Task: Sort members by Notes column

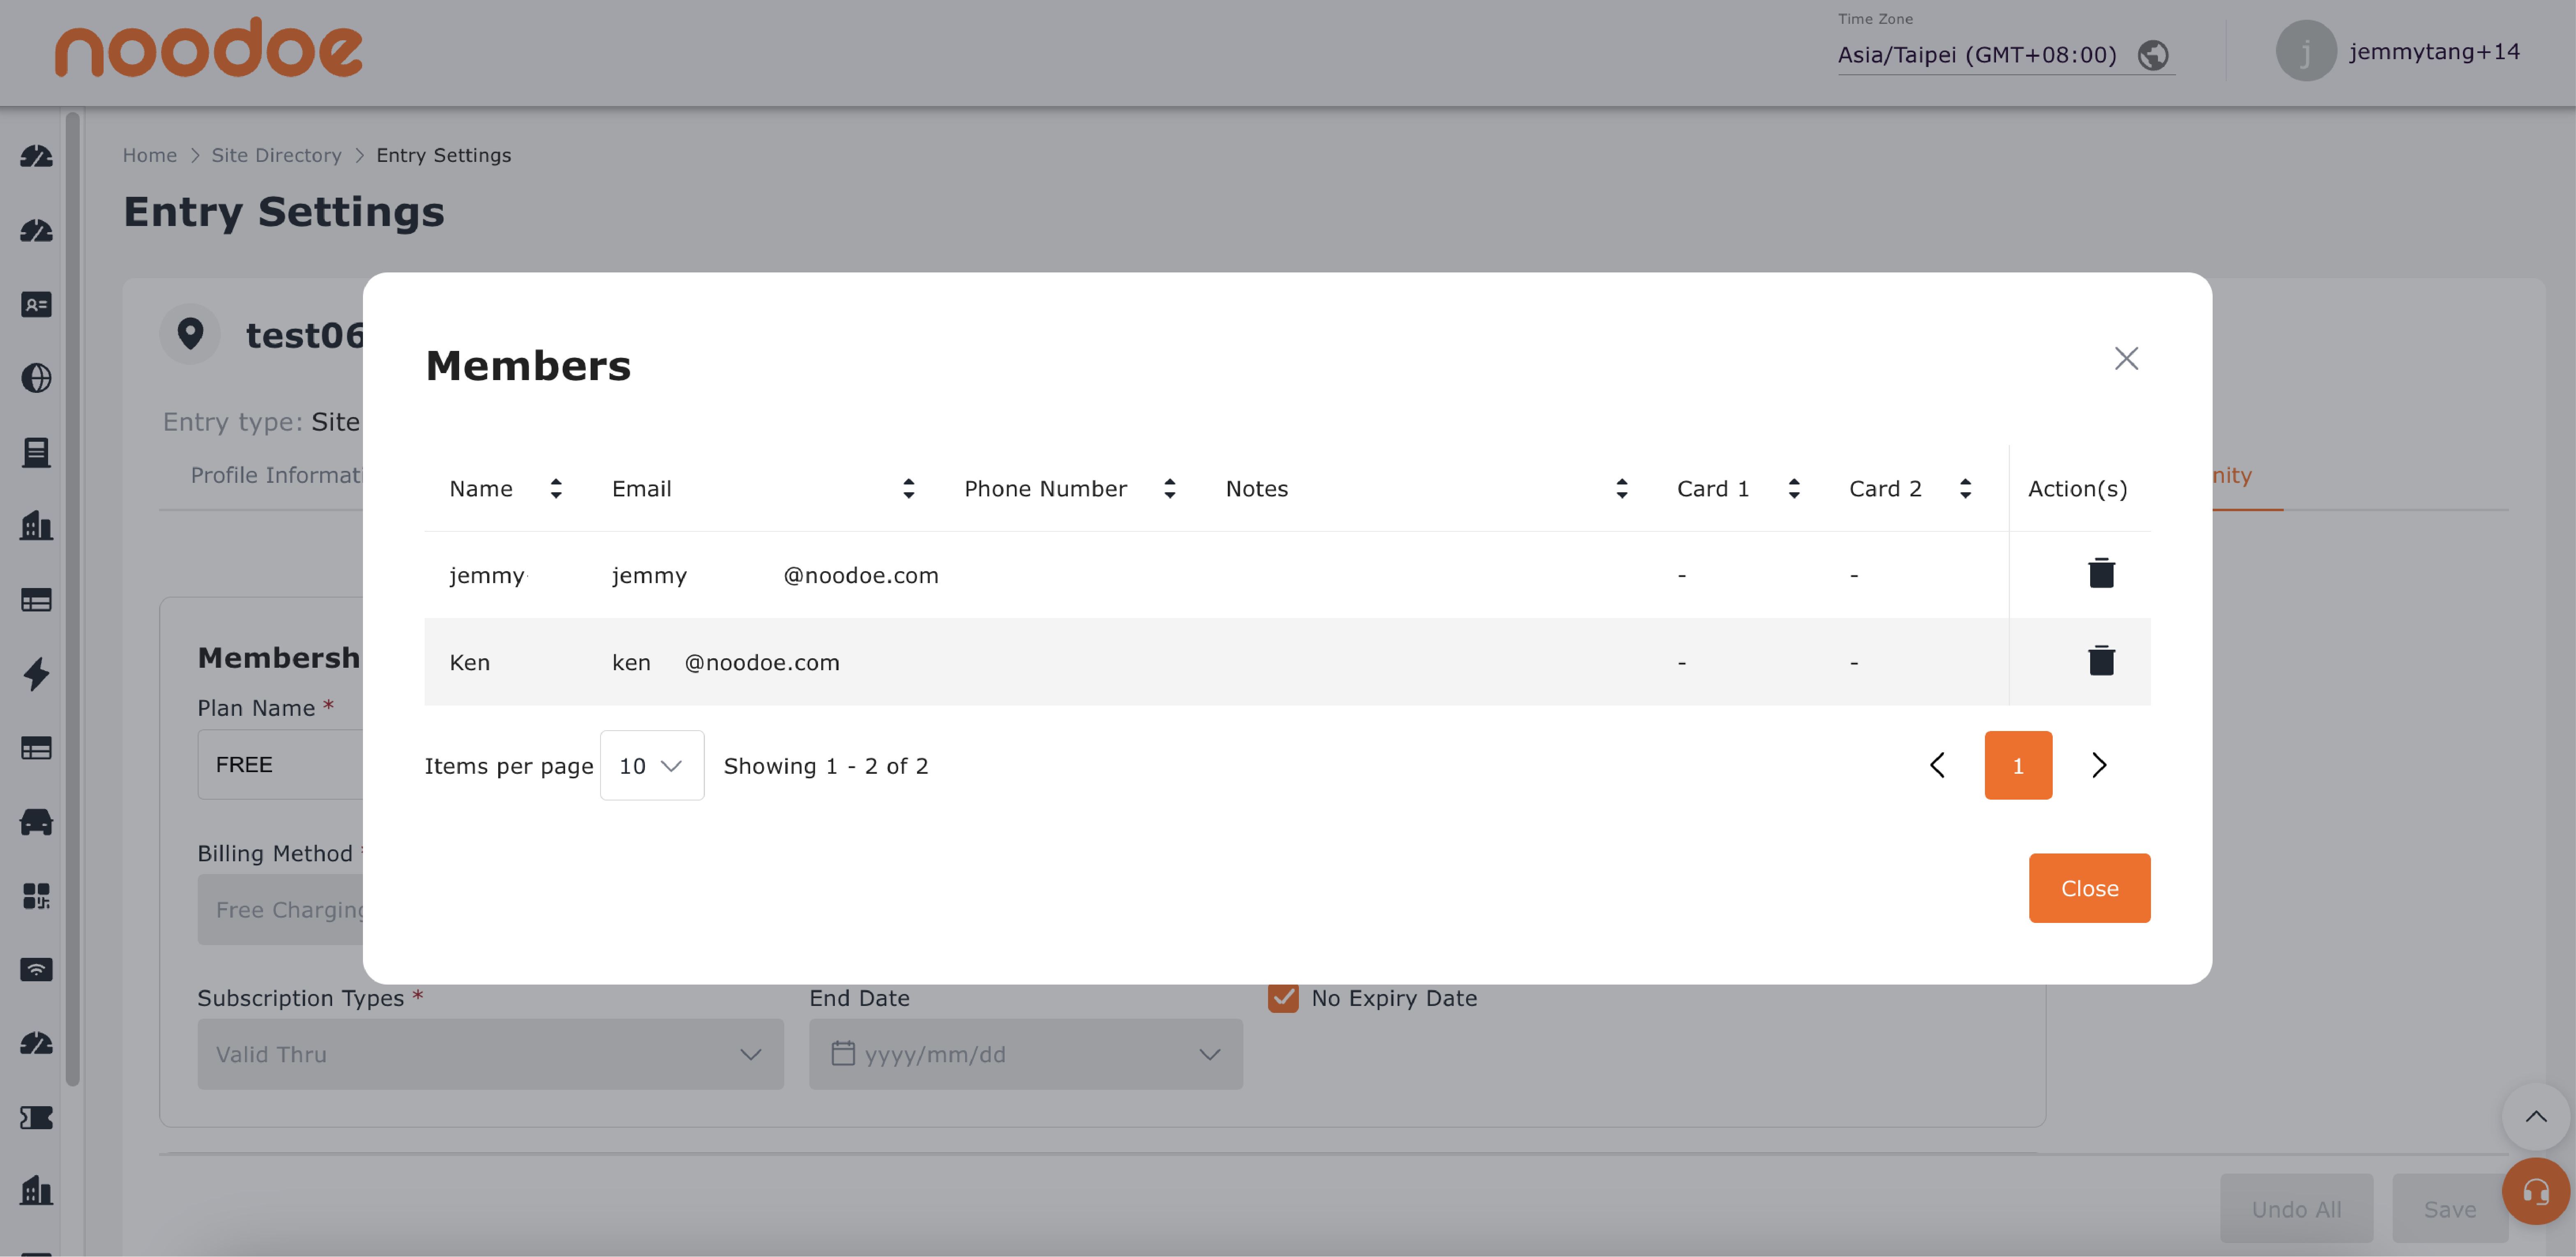Action: [1621, 489]
